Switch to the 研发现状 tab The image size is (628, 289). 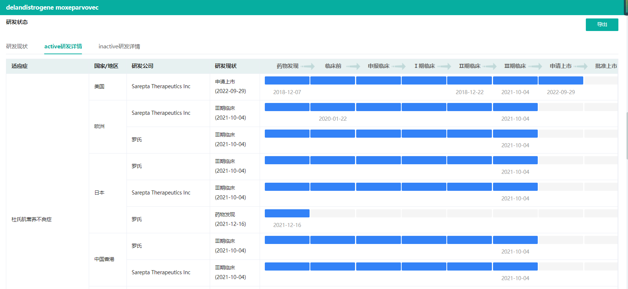(17, 47)
